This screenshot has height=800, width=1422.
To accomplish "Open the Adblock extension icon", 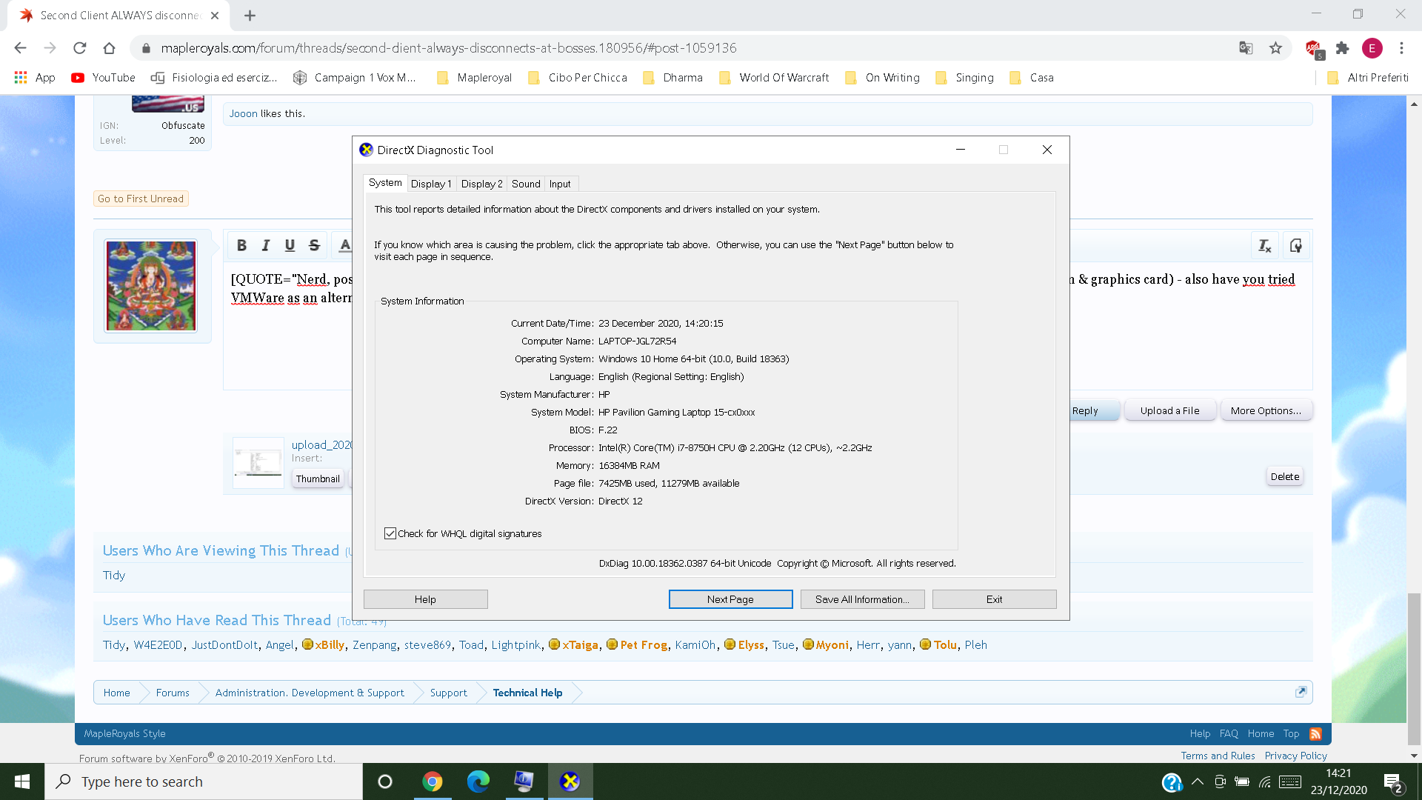I will 1314,49.
